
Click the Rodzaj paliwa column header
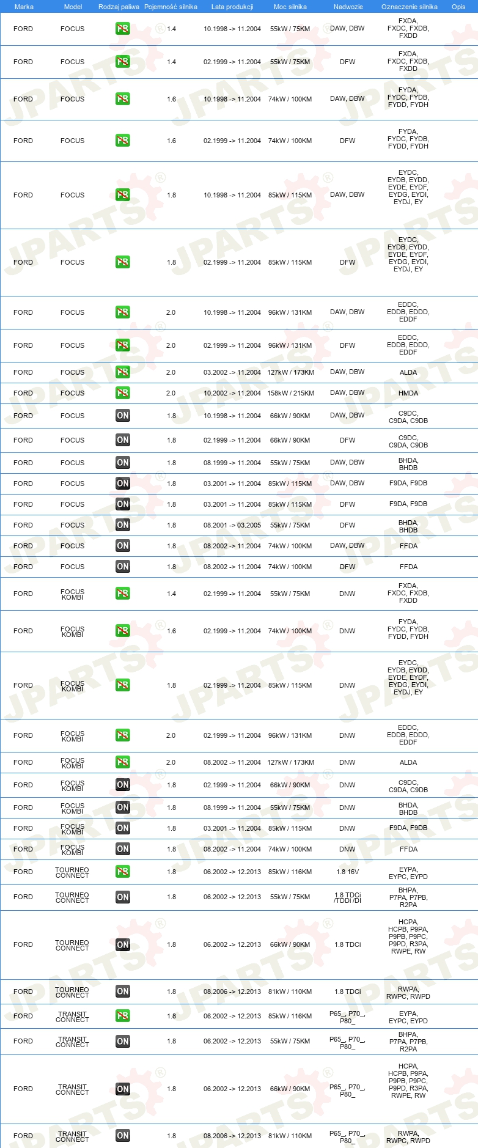coord(119,7)
